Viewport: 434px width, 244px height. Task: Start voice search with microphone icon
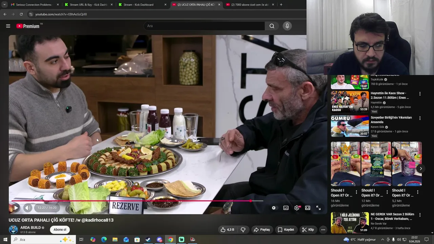tap(287, 26)
